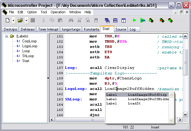
Task: Click the Cut scissors icon
Action: pos(44,20)
